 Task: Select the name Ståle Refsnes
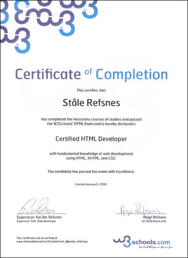pos(91,103)
